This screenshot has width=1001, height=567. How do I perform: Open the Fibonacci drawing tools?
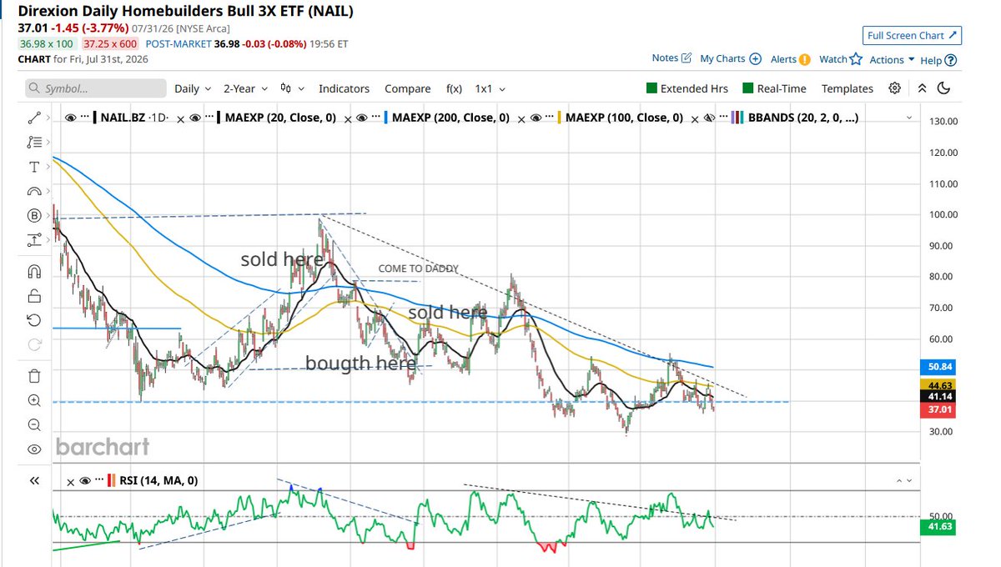(34, 143)
